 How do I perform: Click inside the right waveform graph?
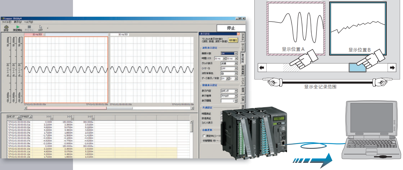tap(152, 70)
